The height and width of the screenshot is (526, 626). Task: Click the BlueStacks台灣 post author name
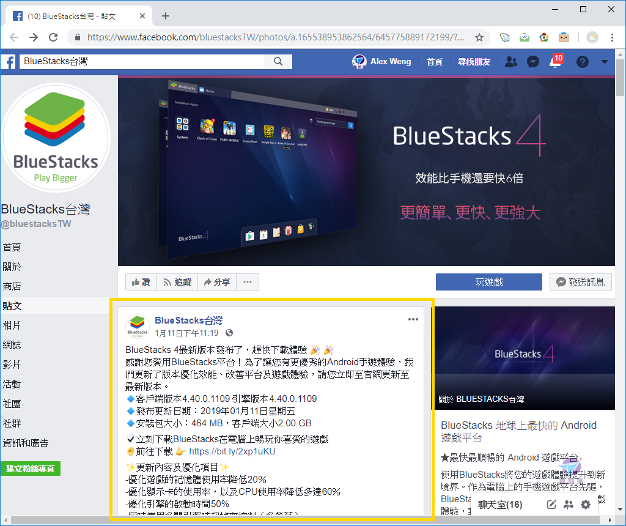click(188, 320)
